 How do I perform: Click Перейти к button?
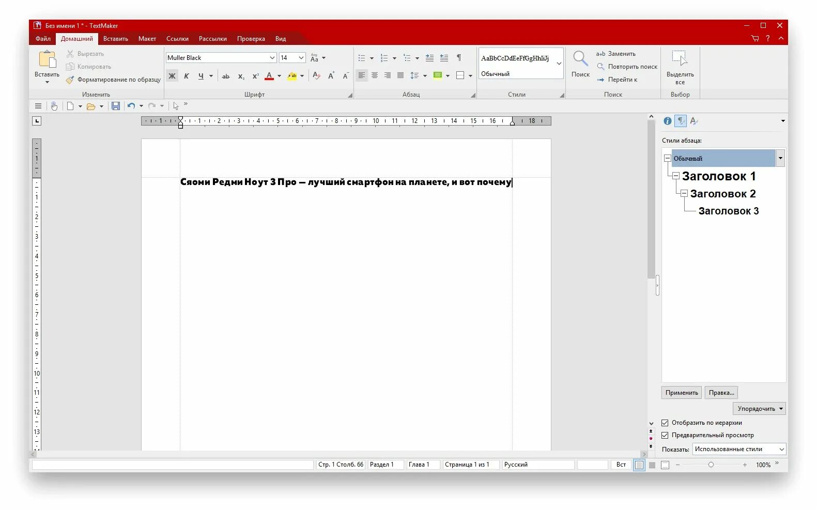point(617,80)
